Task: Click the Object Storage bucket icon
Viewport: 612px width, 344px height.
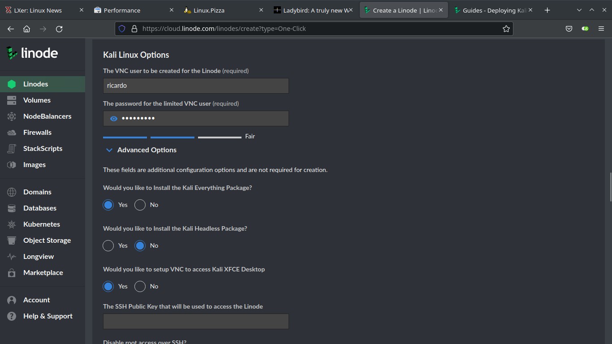Action: point(12,241)
